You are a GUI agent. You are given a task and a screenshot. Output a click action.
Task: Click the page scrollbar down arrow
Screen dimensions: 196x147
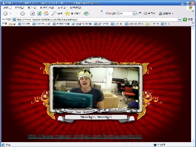coord(193,140)
